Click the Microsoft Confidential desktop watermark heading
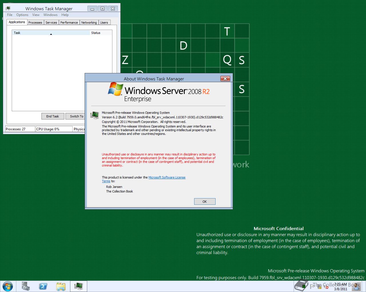 [x=279, y=228]
